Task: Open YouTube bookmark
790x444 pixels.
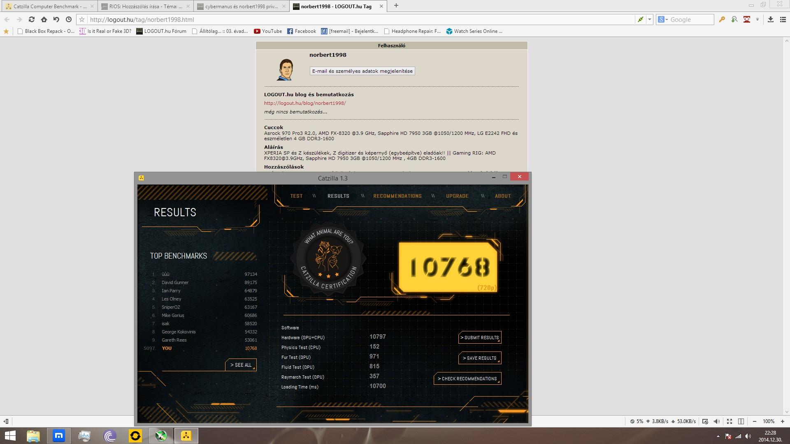Action: pyautogui.click(x=268, y=31)
